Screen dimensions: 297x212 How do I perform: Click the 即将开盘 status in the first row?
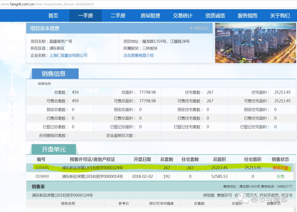pos(280,168)
